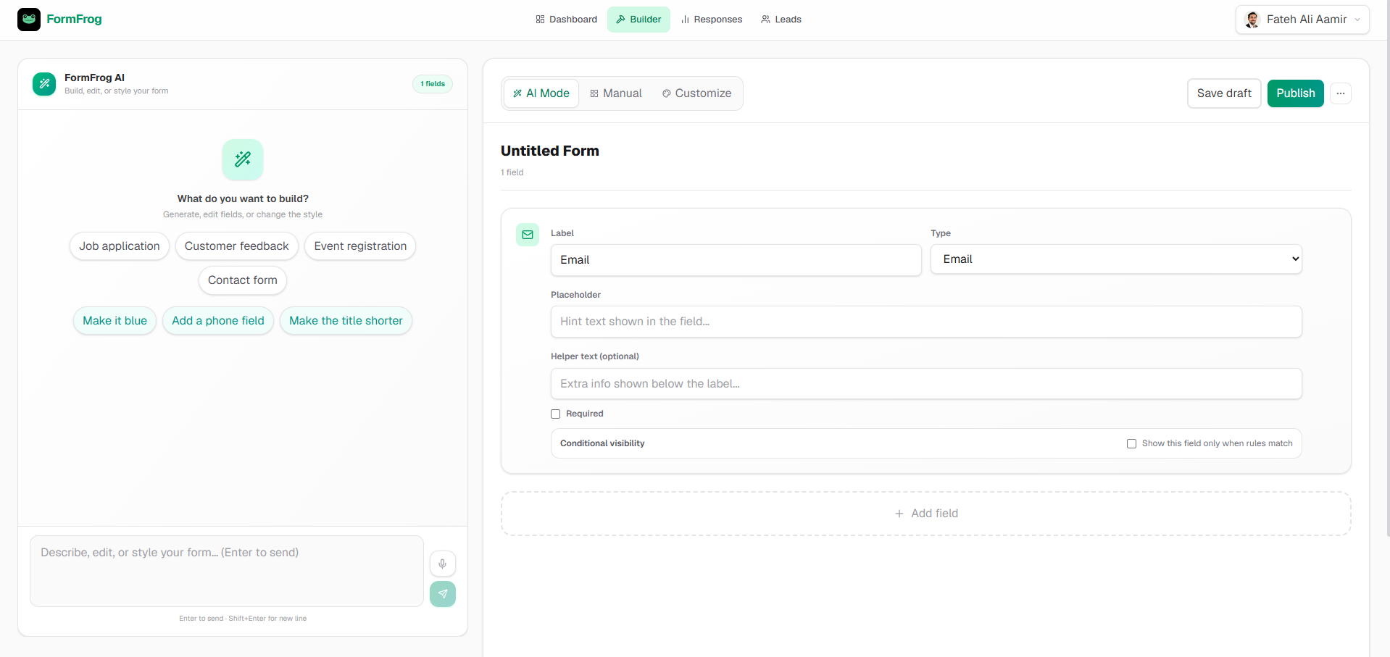
Task: Choose the Contact form suggestion
Action: coord(243,280)
